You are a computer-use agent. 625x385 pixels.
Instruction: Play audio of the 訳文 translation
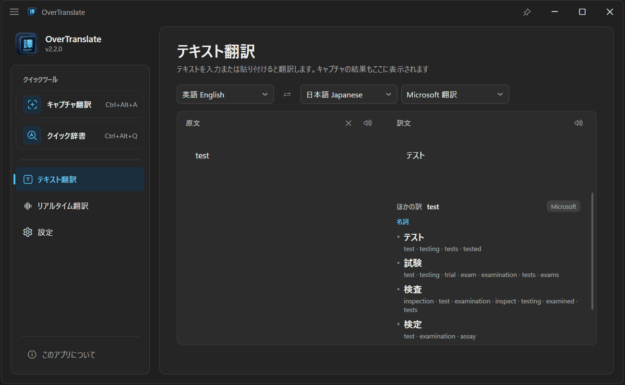pyautogui.click(x=578, y=123)
